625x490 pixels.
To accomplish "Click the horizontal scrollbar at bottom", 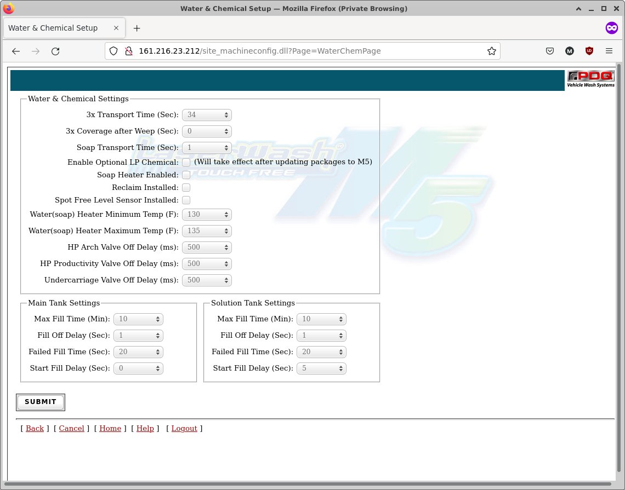I will pos(308,483).
